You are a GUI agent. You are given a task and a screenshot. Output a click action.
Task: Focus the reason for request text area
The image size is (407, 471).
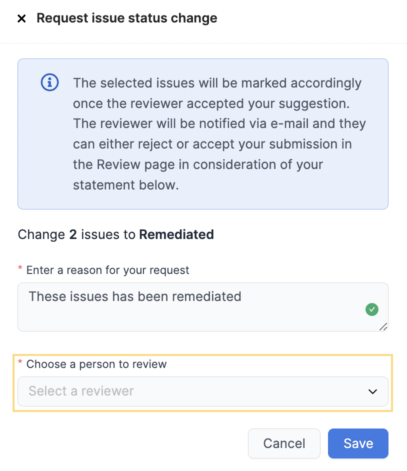tap(202, 307)
